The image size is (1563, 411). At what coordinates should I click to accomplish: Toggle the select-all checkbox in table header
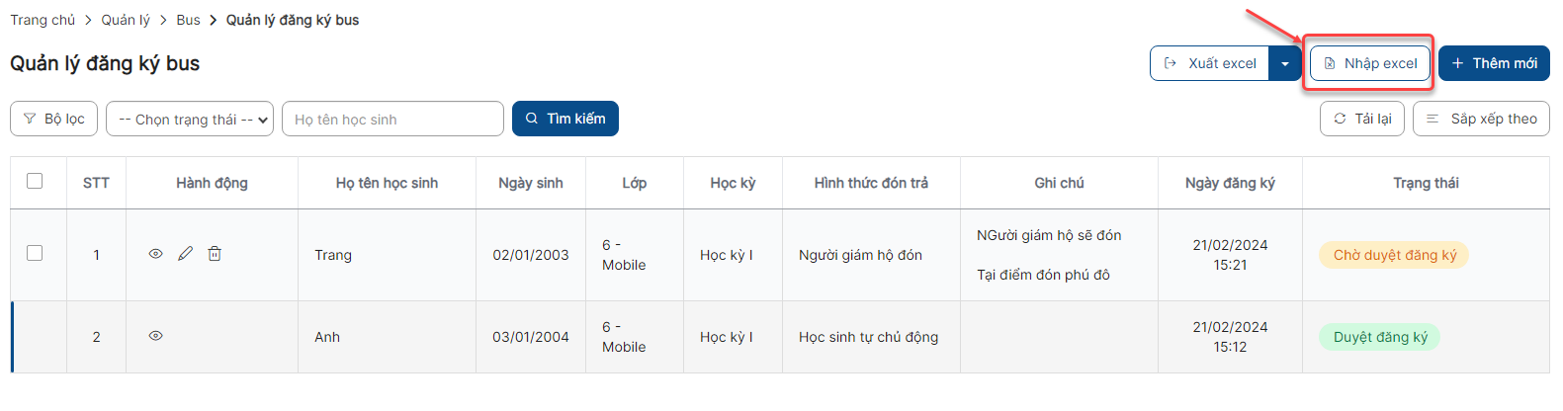35,181
